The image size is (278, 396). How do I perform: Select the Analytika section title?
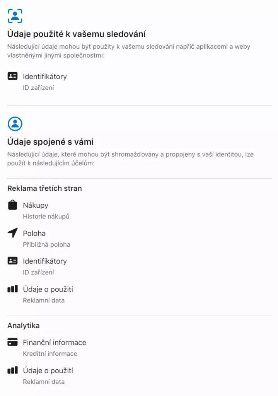[24, 326]
